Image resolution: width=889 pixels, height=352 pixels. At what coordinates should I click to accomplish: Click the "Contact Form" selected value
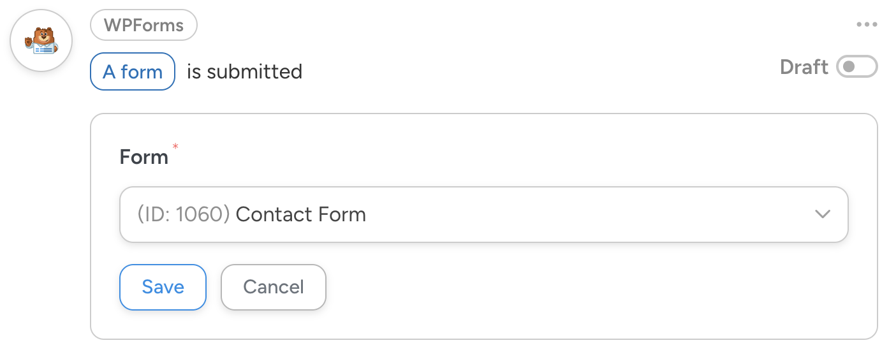click(301, 214)
